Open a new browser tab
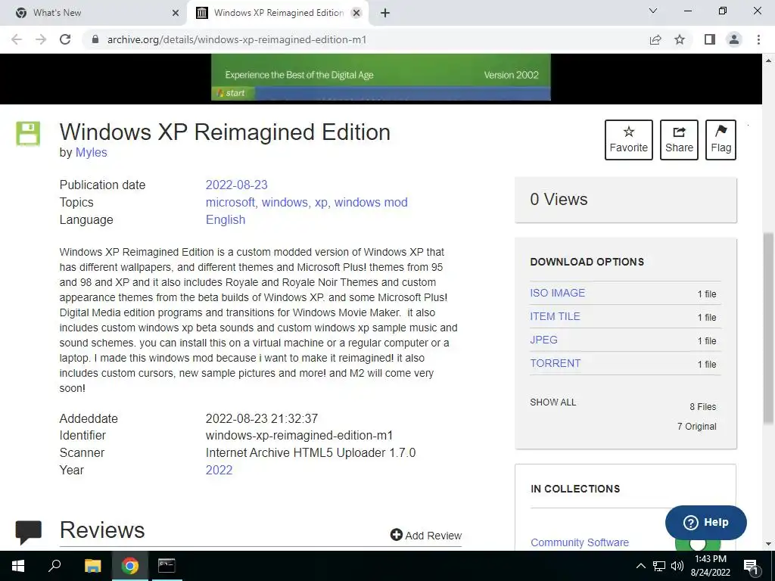The width and height of the screenshot is (775, 581). [385, 13]
